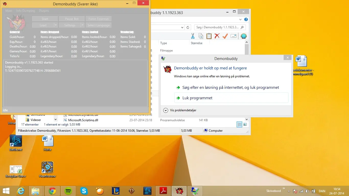The image size is (349, 196).
Task: Open Adobe Reader from the taskbar
Action: tap(163, 191)
